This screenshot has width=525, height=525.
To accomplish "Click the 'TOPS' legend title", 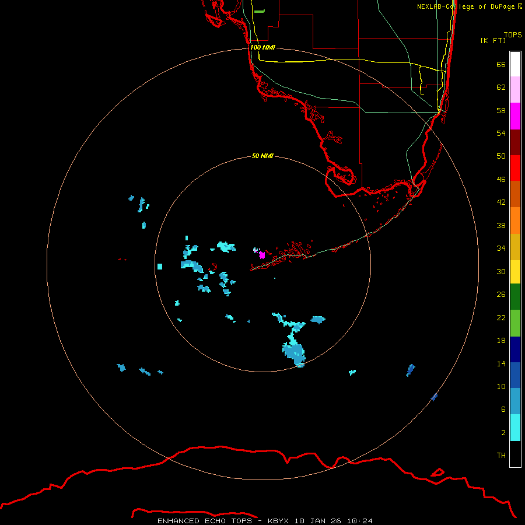I will click(513, 34).
